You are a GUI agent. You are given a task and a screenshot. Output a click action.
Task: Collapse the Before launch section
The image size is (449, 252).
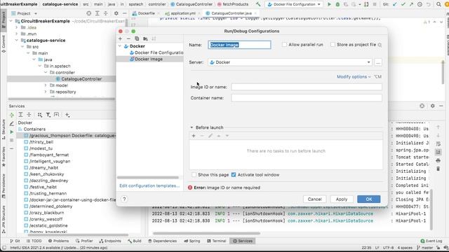tap(192, 127)
